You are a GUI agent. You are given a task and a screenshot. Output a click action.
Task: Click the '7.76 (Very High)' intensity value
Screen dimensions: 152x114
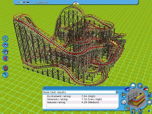click(92, 99)
